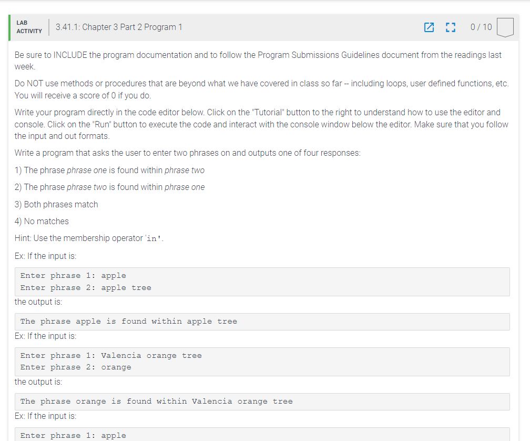The height and width of the screenshot is (441, 530).
Task: Click the LAB ACTIVITY badge
Action: [x=29, y=26]
